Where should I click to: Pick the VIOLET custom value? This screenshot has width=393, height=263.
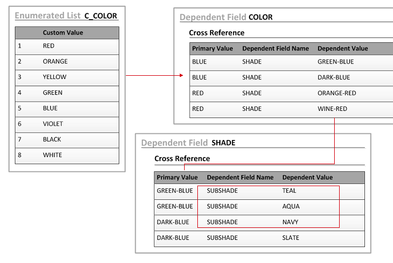click(x=53, y=124)
